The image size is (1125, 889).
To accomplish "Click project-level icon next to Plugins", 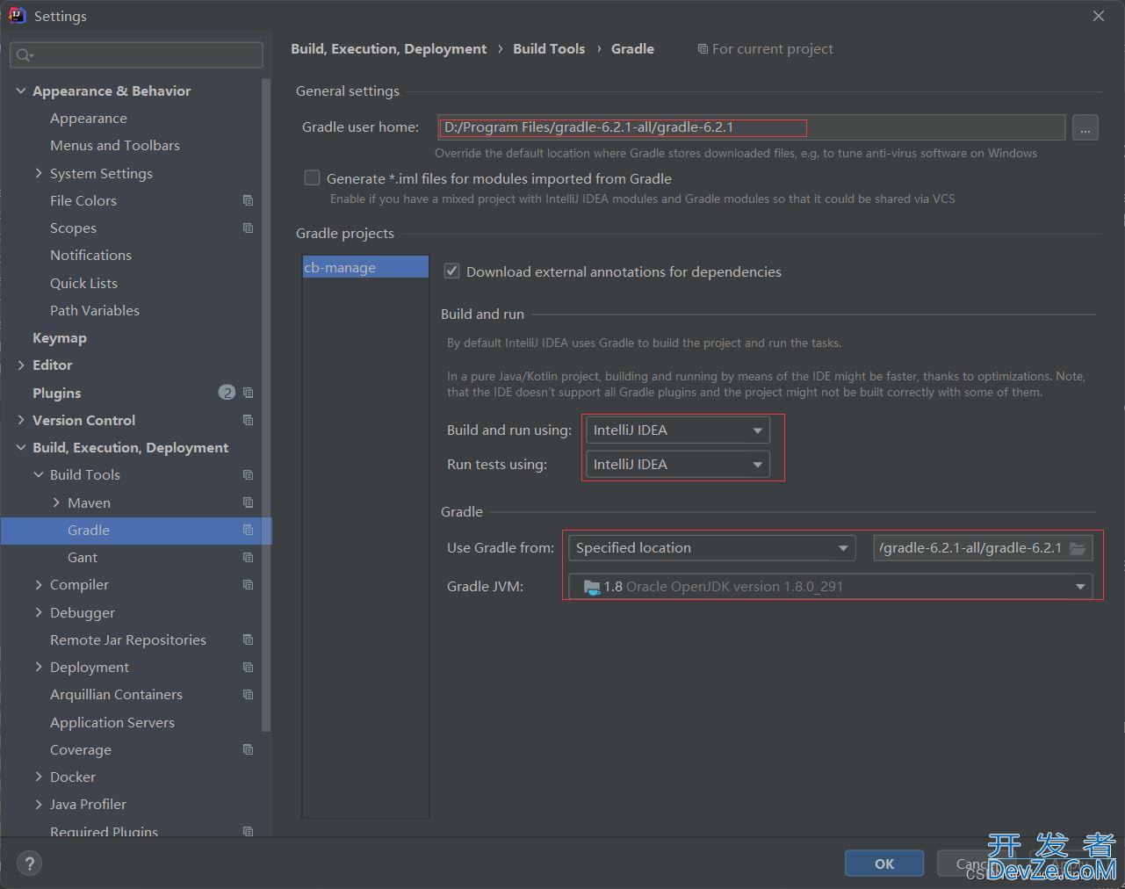I will pos(248,393).
